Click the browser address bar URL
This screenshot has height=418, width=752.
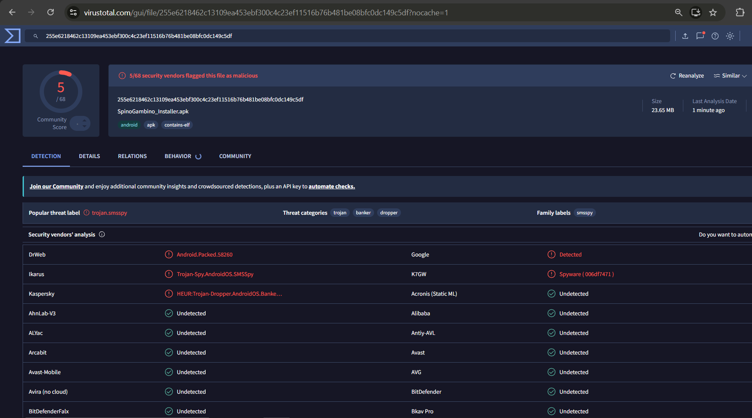[266, 13]
